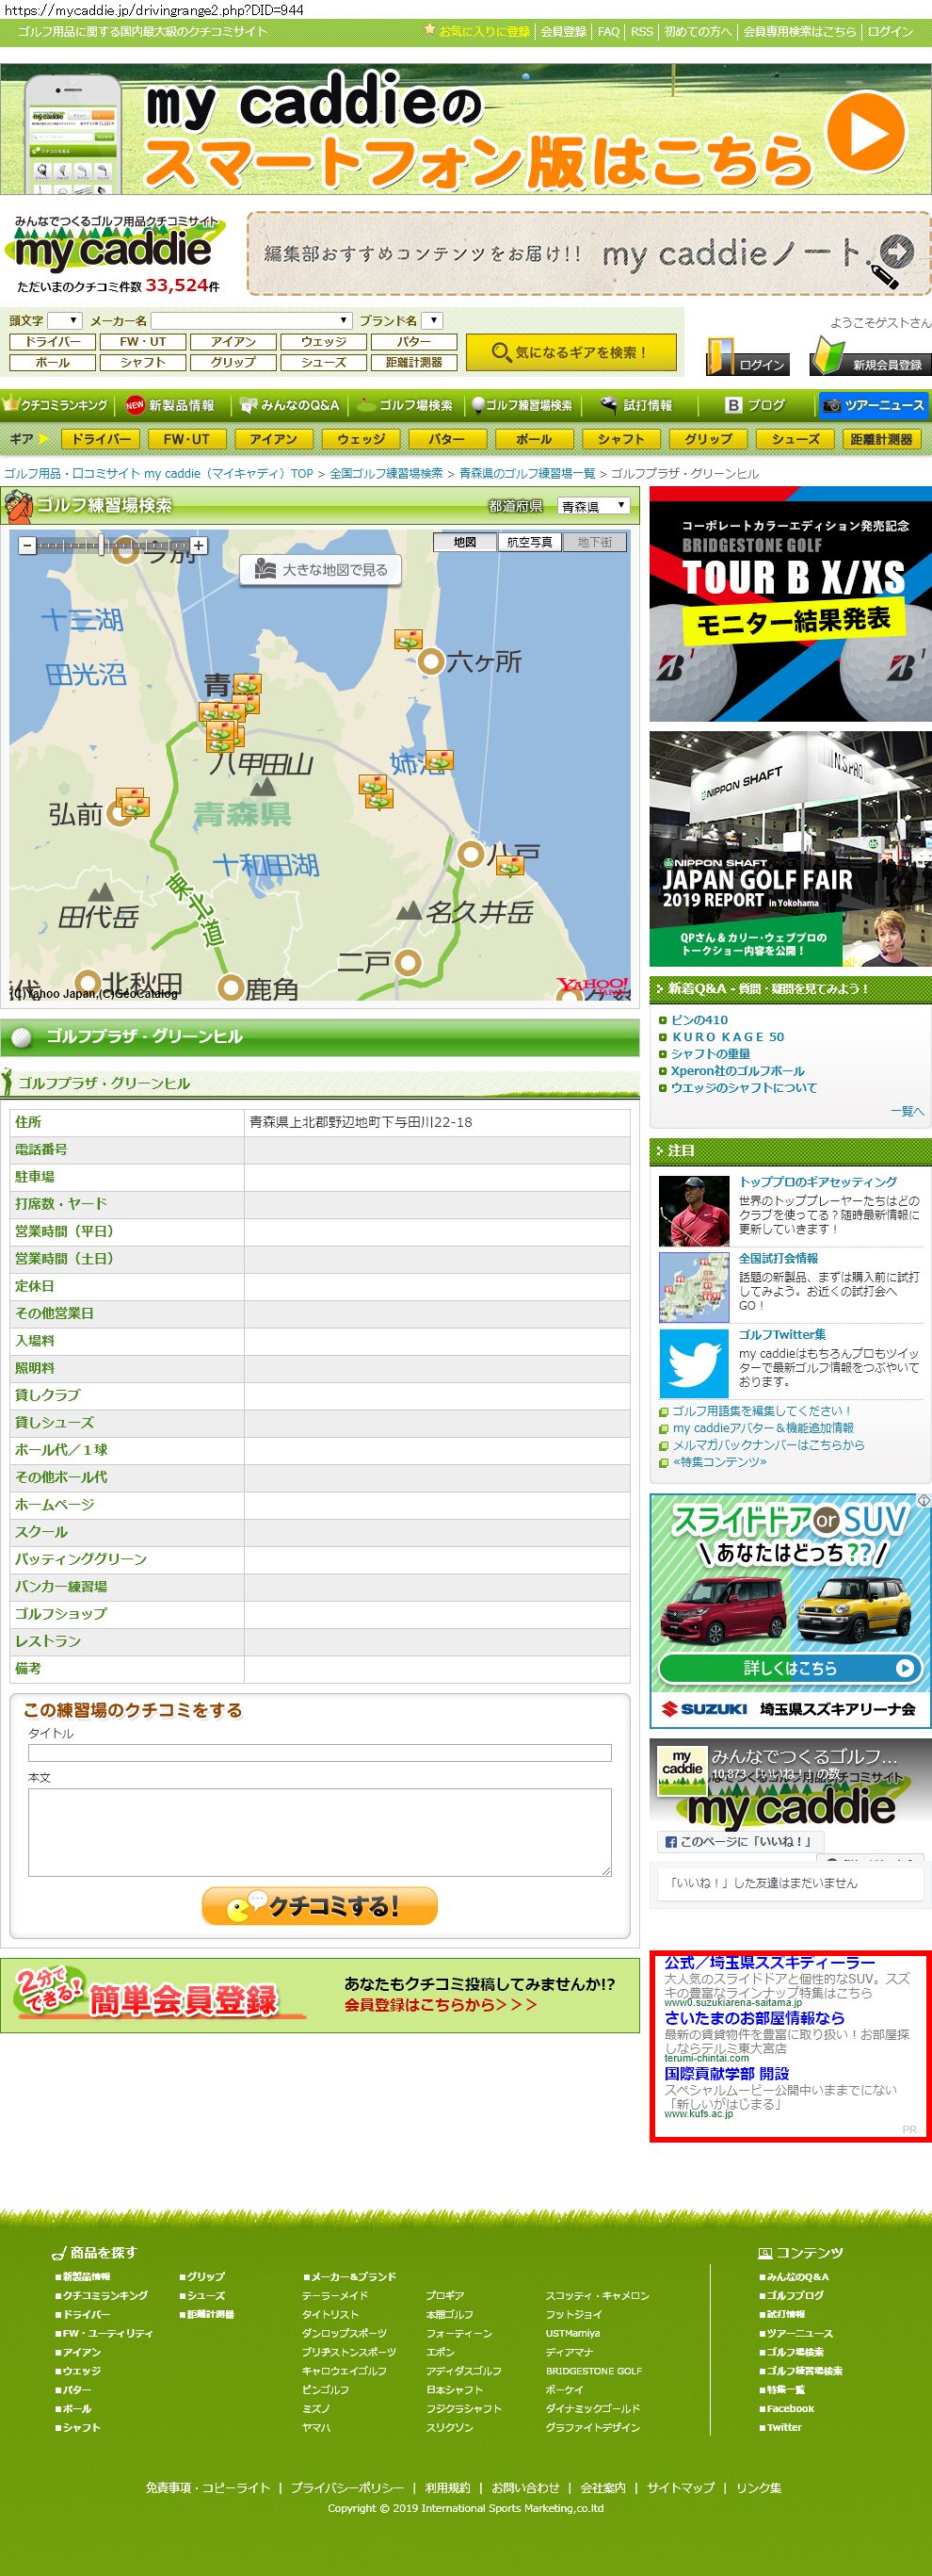932x2576 pixels.
Task: Zoom out the map with minus button
Action: [27, 545]
